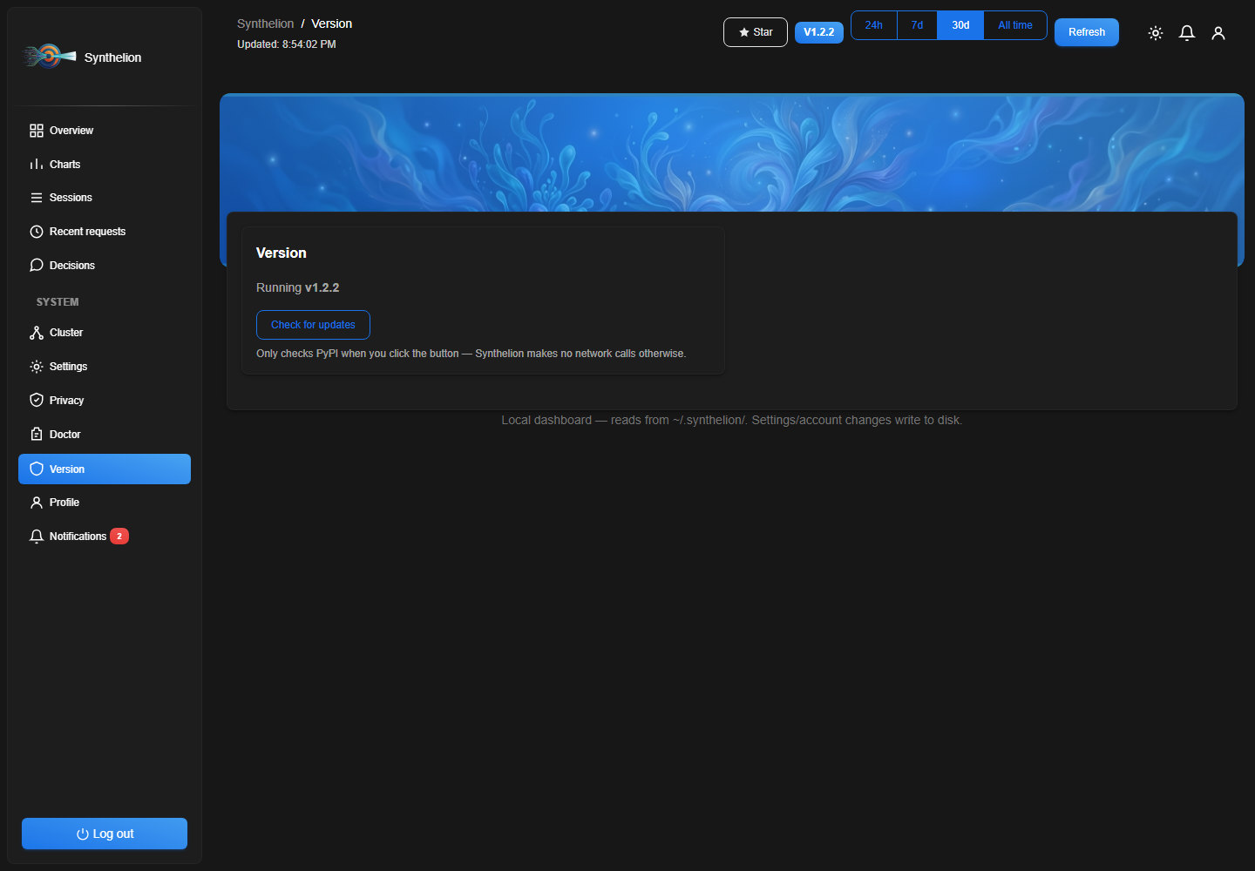Click the Refresh button
1255x871 pixels.
pos(1087,32)
